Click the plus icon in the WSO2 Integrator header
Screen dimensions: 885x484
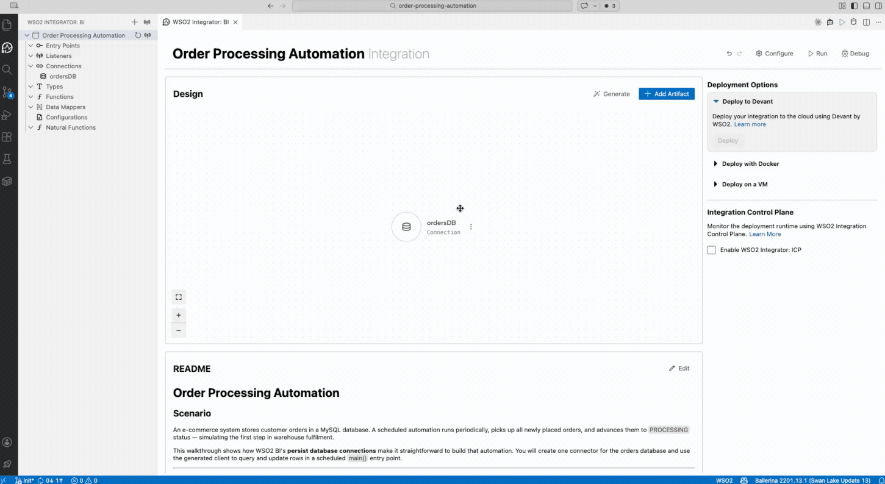pos(135,22)
